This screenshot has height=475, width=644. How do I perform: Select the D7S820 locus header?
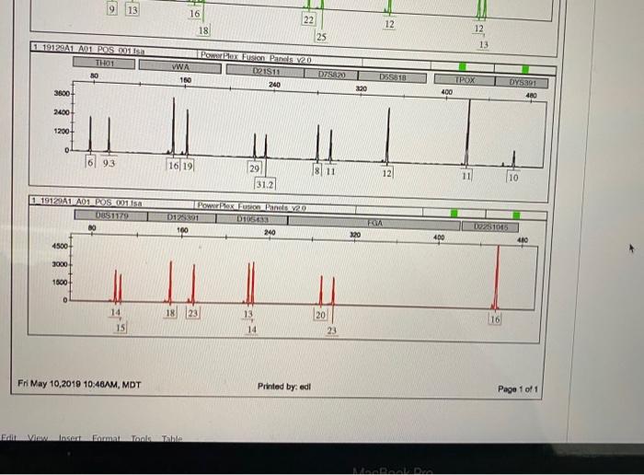pyautogui.click(x=331, y=75)
